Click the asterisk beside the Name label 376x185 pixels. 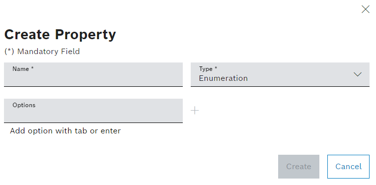(32, 68)
